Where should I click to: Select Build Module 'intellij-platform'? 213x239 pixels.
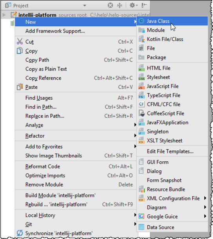(76, 195)
